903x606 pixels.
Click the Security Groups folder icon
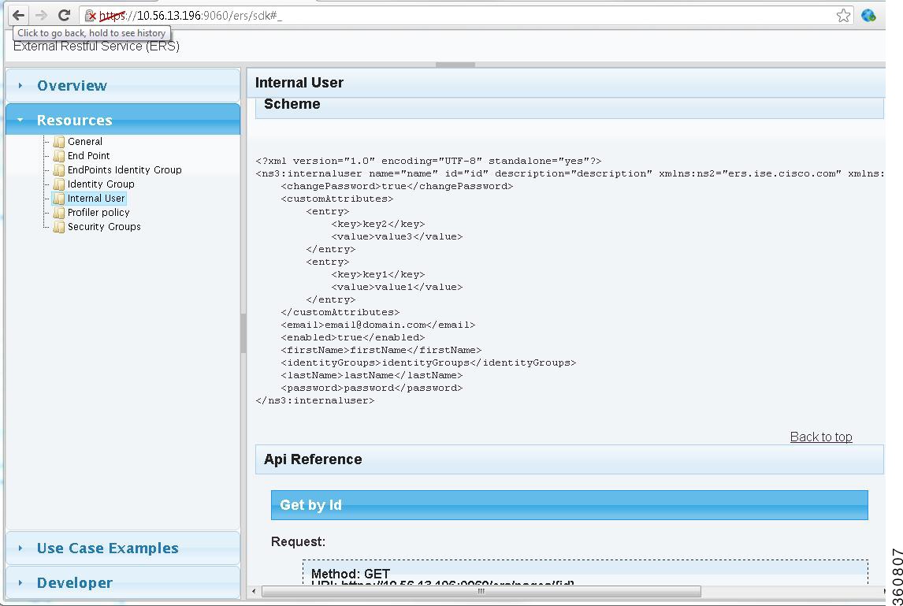click(59, 227)
